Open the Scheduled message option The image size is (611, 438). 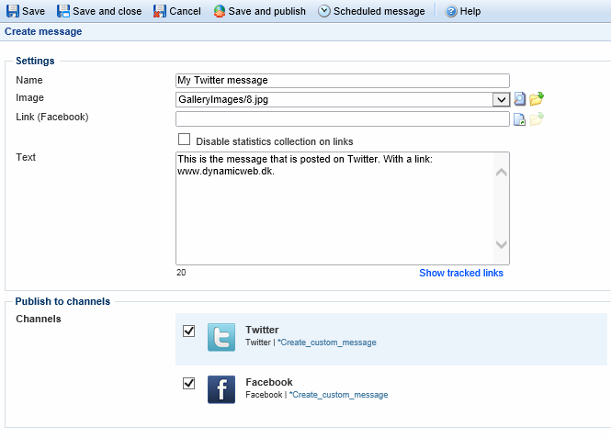[x=371, y=11]
